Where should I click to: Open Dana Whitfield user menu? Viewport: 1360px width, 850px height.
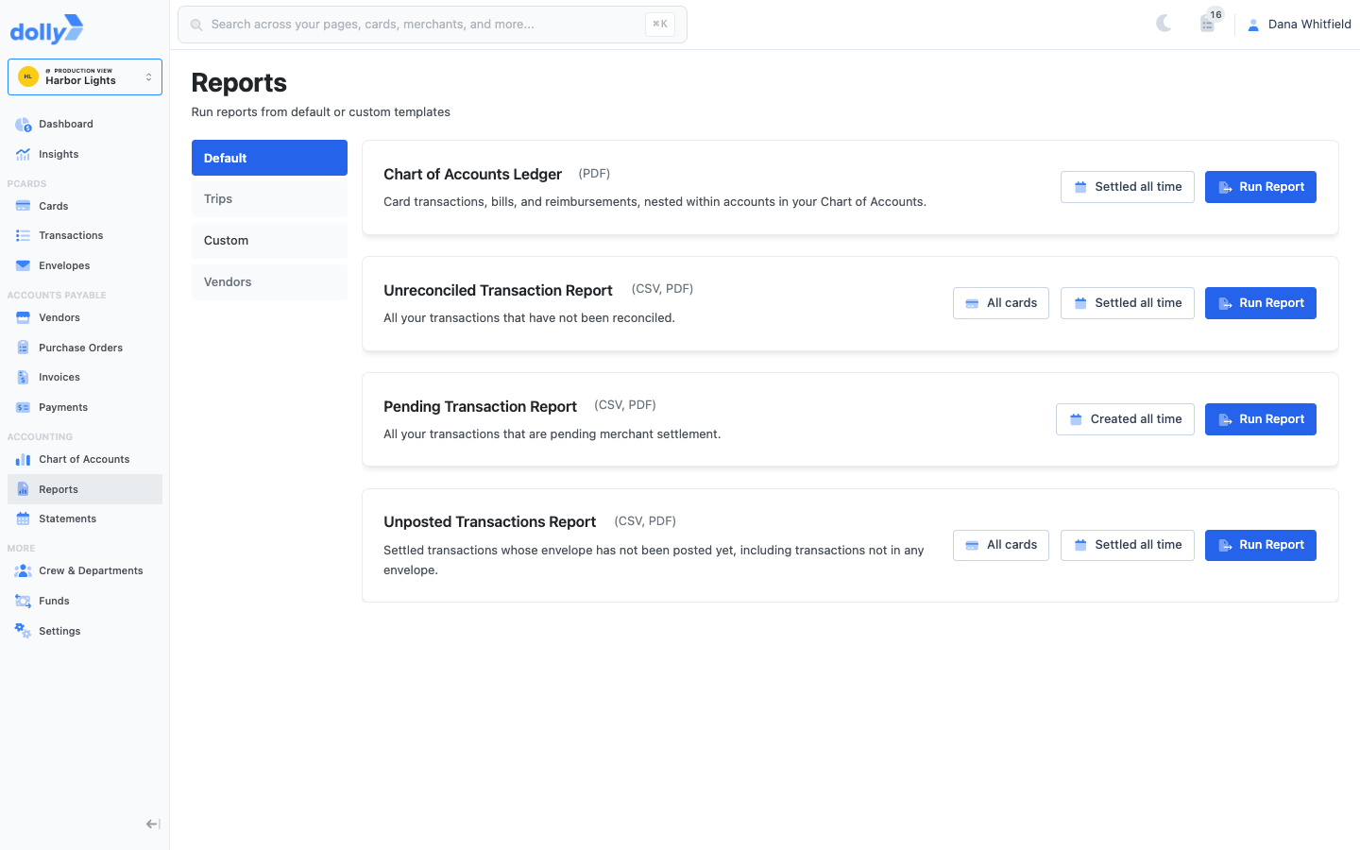(x=1300, y=25)
